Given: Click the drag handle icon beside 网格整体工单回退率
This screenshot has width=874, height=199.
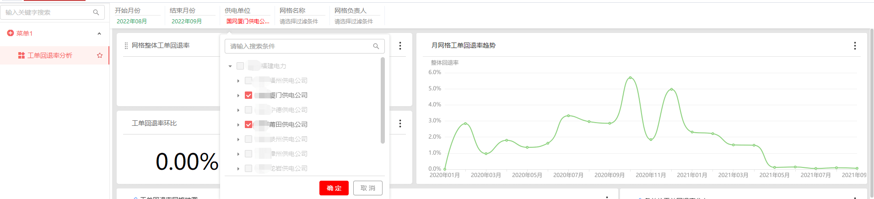Looking at the screenshot, I should (x=126, y=46).
